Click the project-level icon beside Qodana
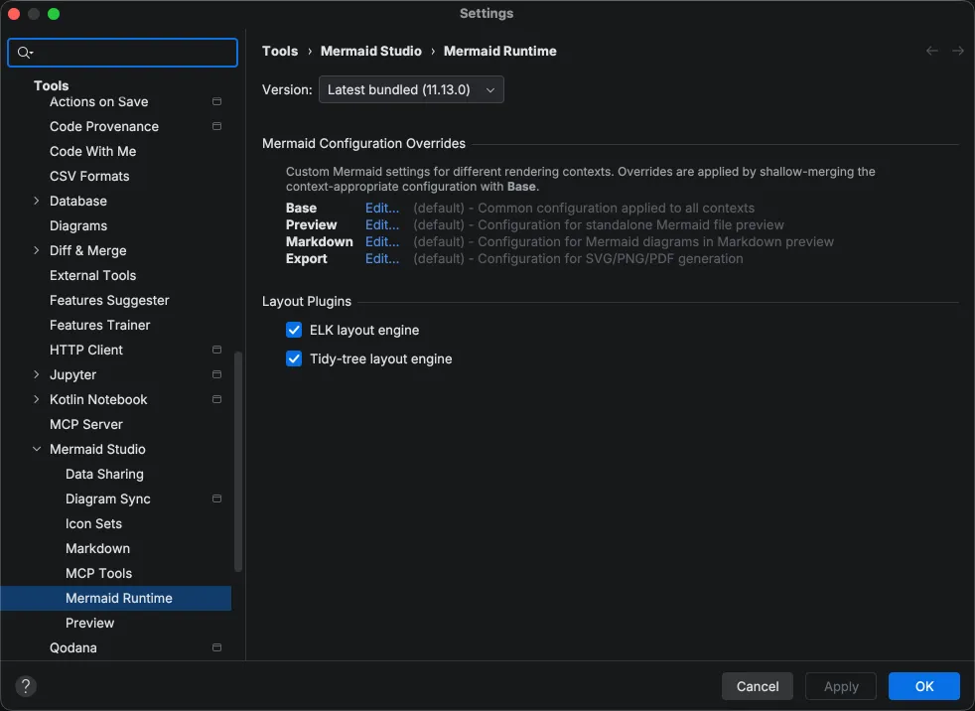The image size is (975, 711). pyautogui.click(x=216, y=647)
